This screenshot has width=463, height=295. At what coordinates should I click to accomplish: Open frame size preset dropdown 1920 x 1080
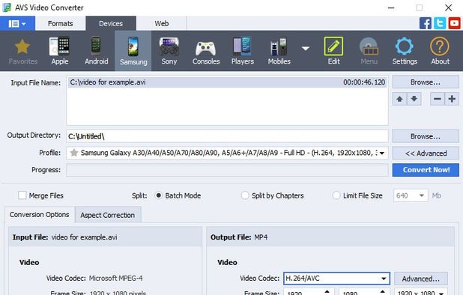420,293
